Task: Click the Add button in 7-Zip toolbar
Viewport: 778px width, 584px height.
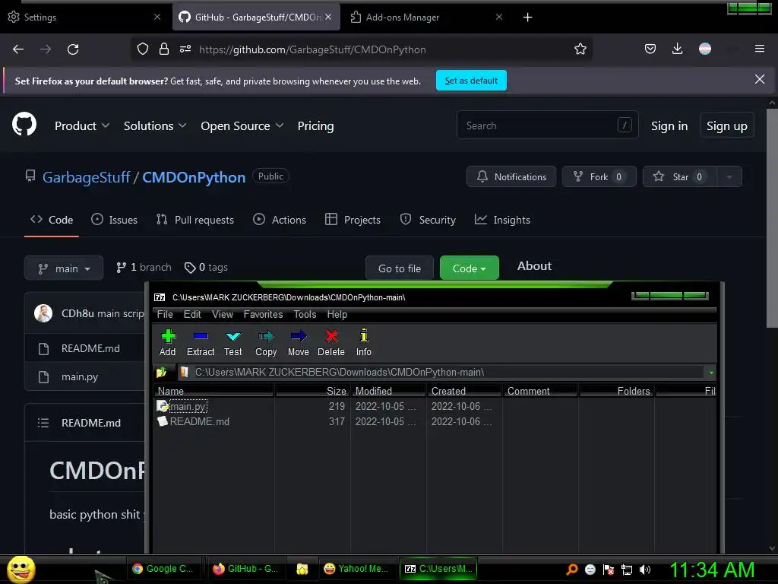Action: pos(168,342)
